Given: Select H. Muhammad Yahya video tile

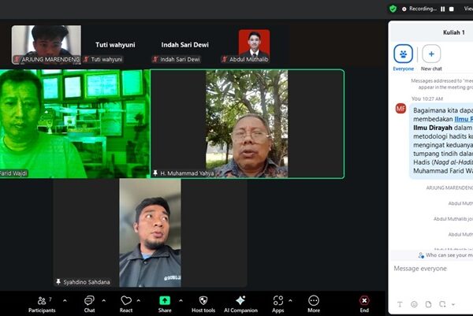Looking at the screenshot, I should [248, 124].
